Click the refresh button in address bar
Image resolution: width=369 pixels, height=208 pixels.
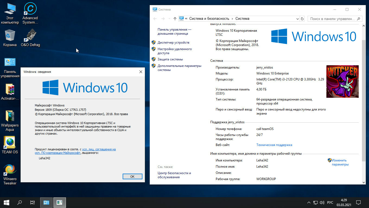pos(303,19)
